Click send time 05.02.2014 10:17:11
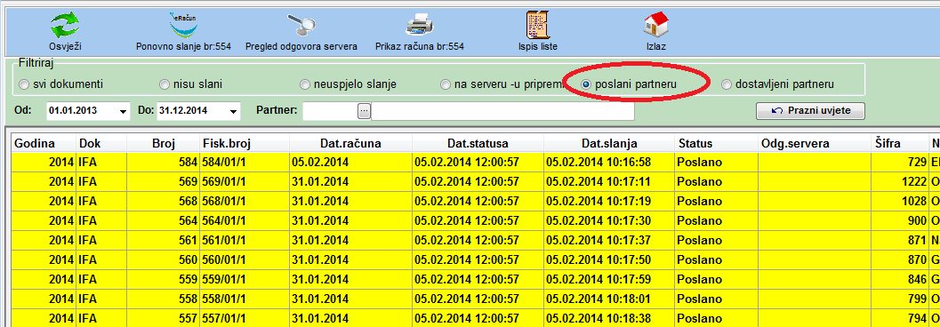 610,182
